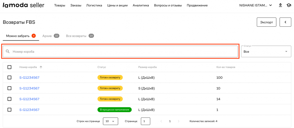Go to the previous page arrow
The image size is (294, 128).
(x=161, y=121)
